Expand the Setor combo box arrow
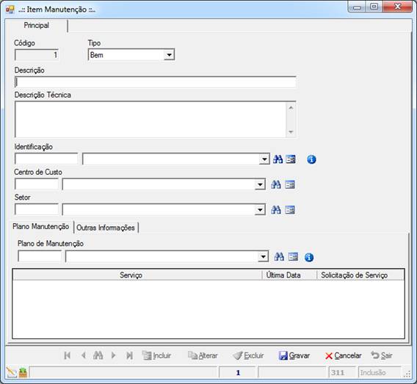The image size is (417, 384). click(x=260, y=210)
